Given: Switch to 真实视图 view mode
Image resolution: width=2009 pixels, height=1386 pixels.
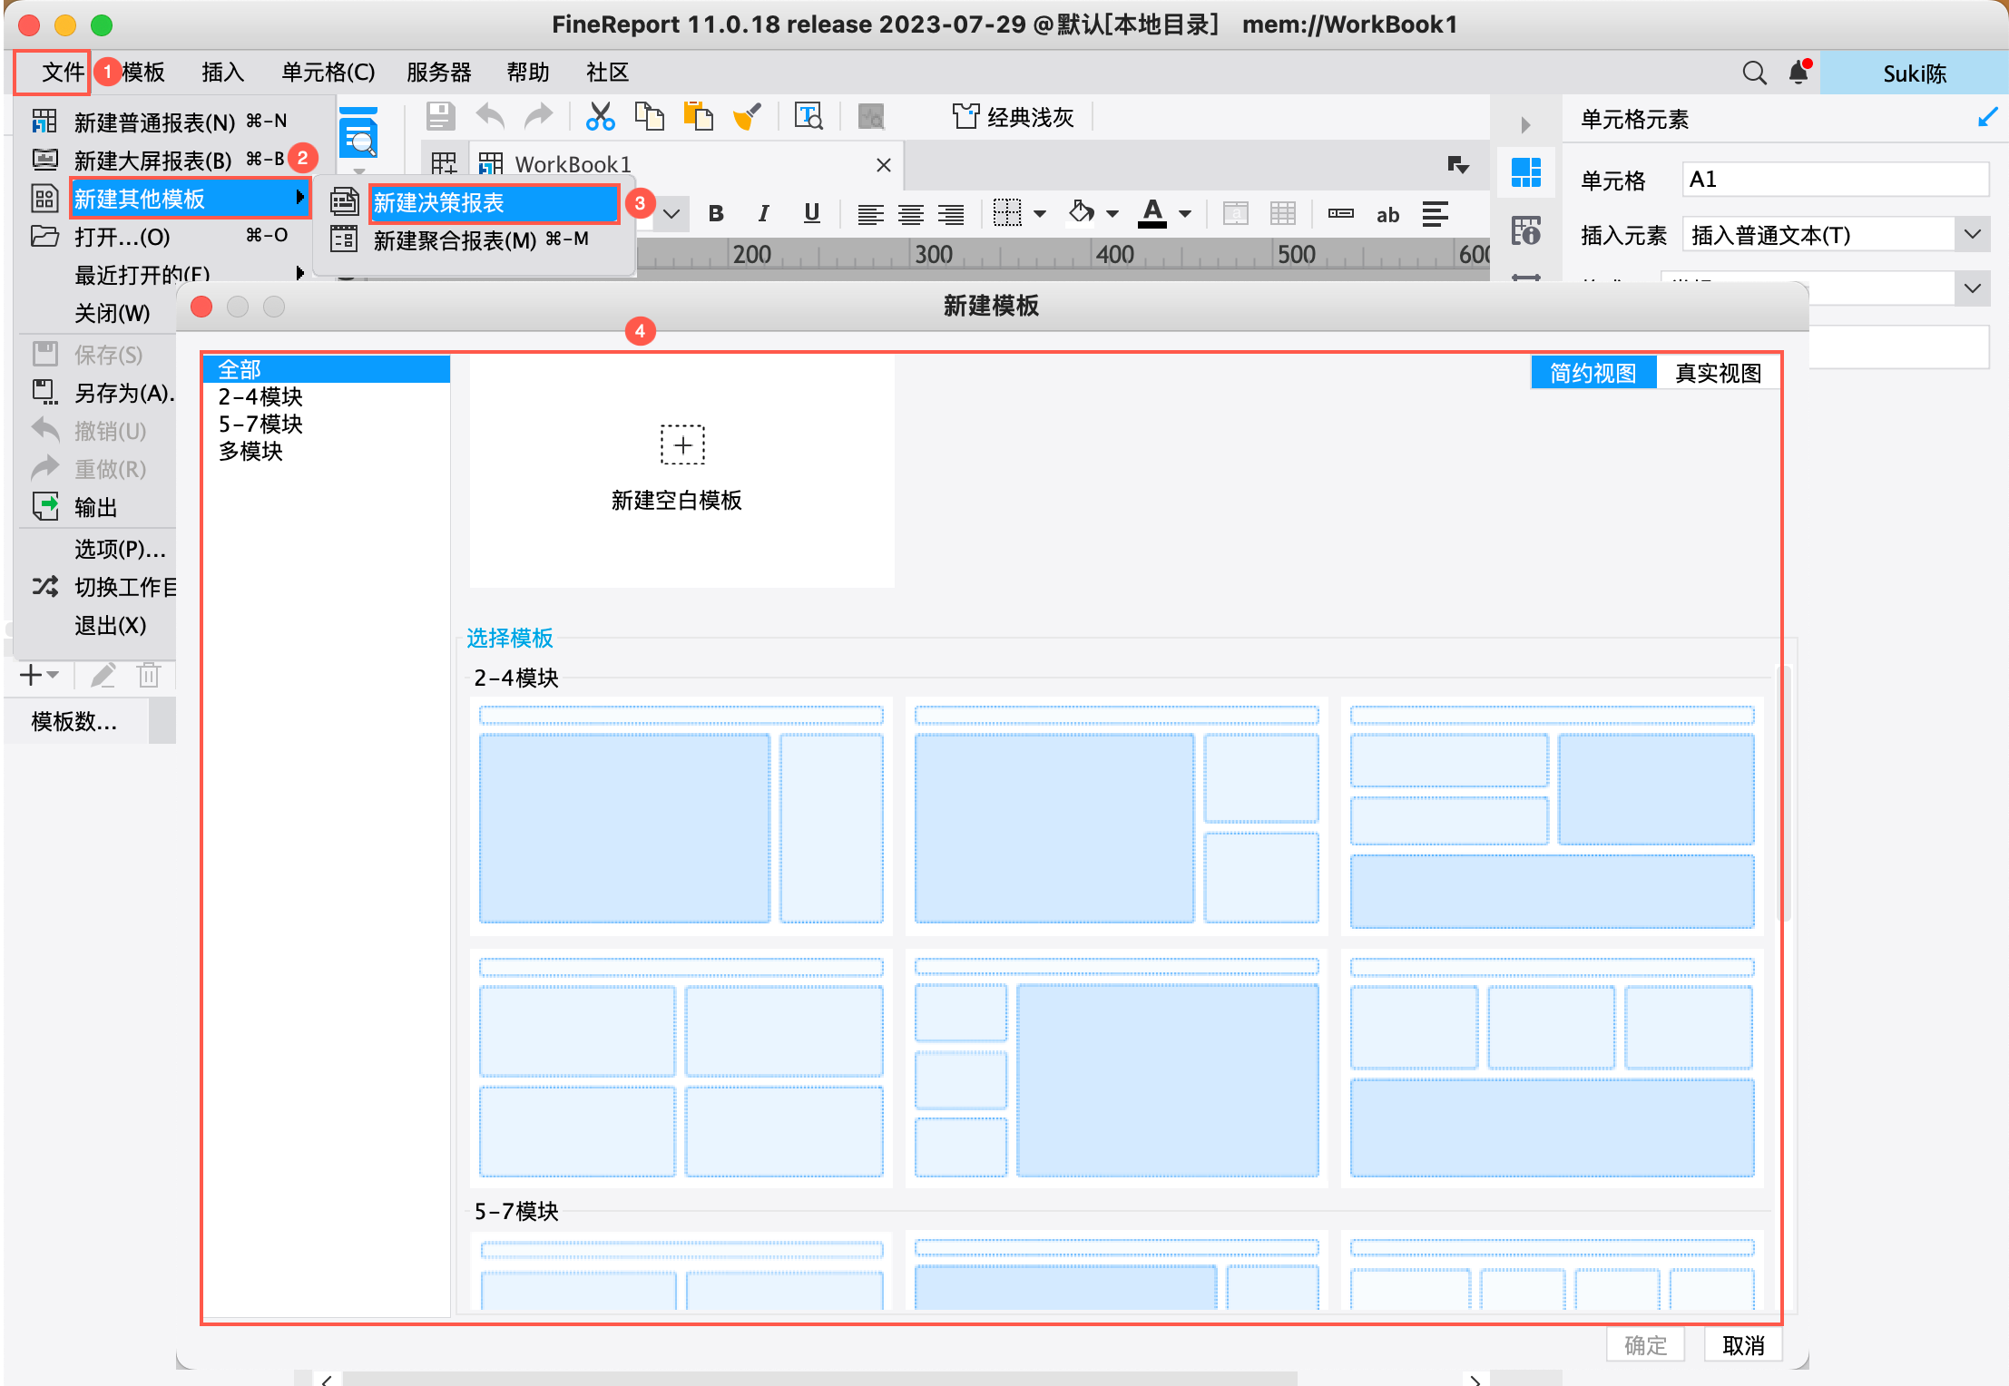Looking at the screenshot, I should pos(1717,373).
